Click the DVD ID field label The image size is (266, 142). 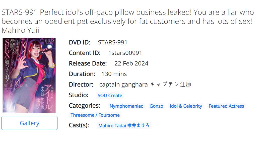(x=80, y=42)
